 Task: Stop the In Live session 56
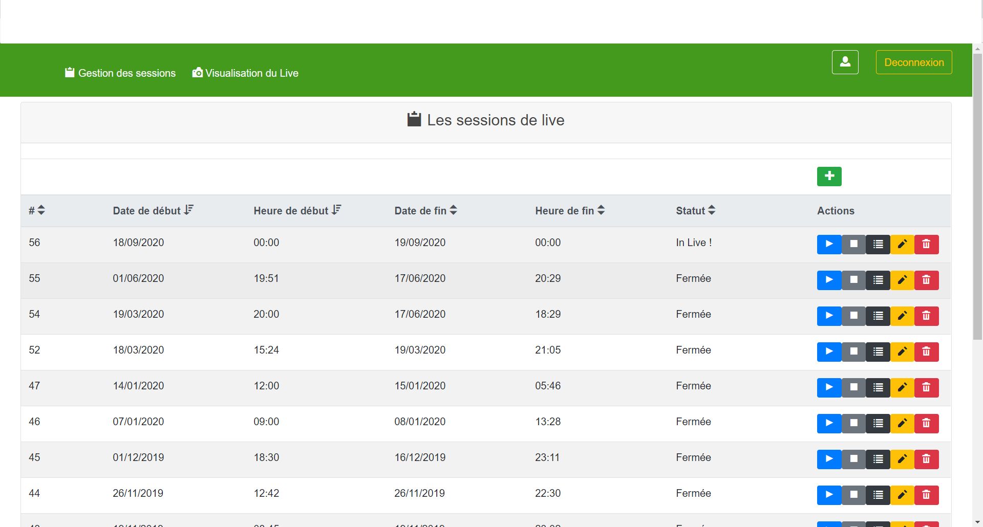click(x=853, y=245)
